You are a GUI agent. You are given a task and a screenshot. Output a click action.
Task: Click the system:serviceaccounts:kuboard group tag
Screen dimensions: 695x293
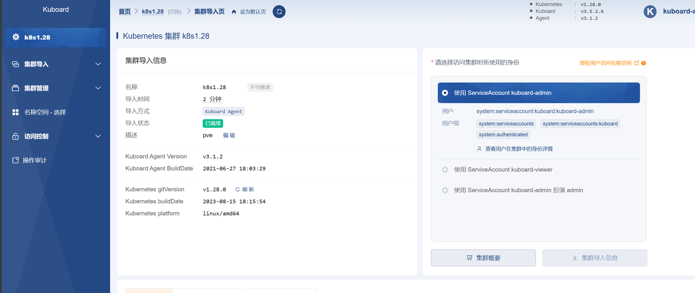pos(580,124)
